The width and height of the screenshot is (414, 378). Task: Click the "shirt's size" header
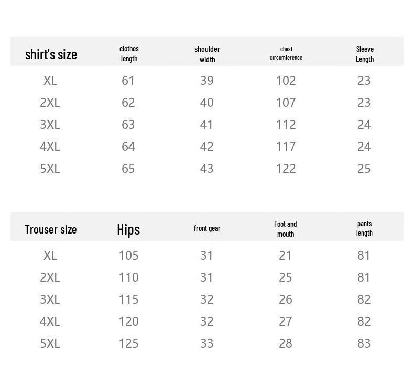[x=51, y=54]
